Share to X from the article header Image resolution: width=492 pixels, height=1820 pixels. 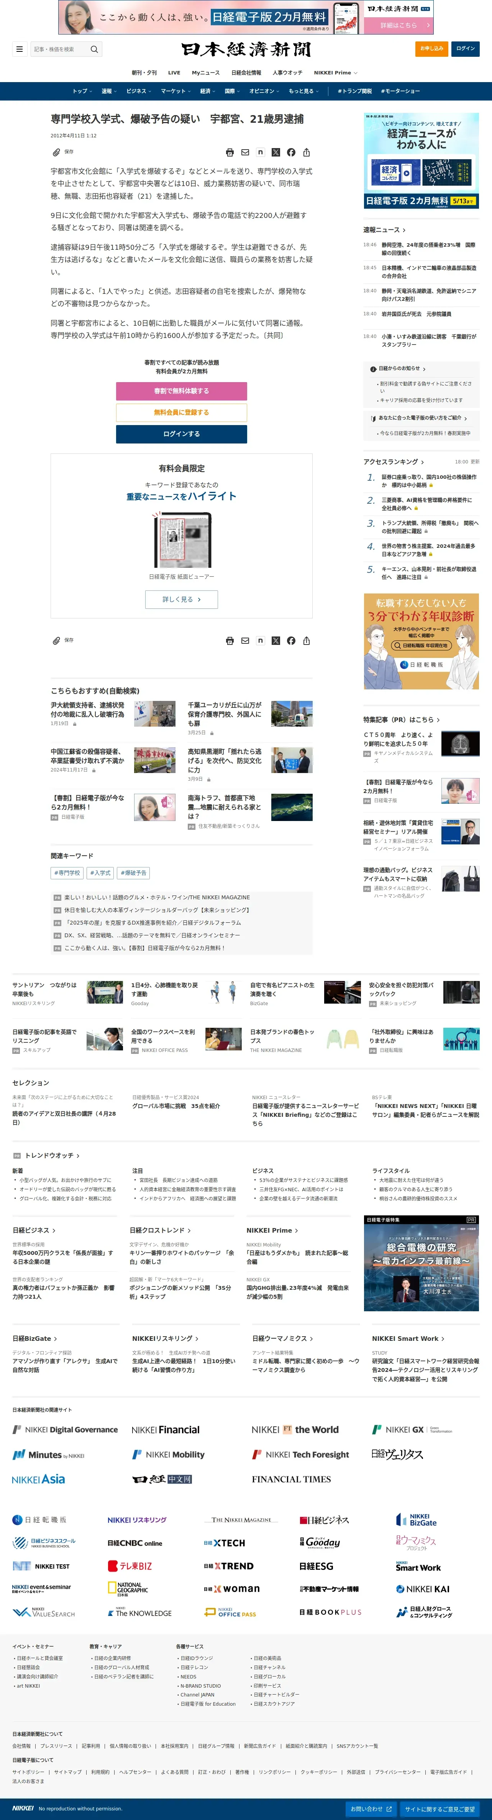[276, 152]
